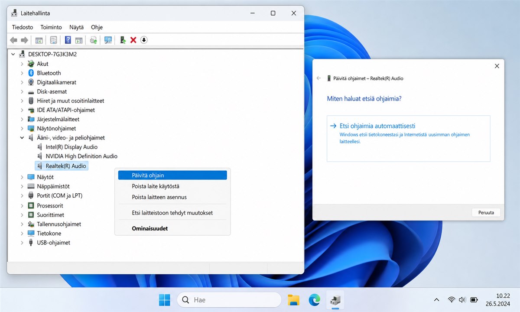Screen dimensions: 520x312
Task: Open the Ohje menu
Action: (x=97, y=27)
